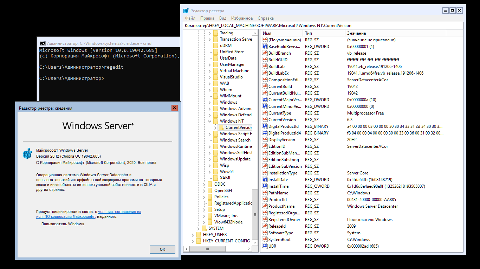Click the folder icon next to OpenSSH
The image size is (480, 269).
pyautogui.click(x=210, y=191)
